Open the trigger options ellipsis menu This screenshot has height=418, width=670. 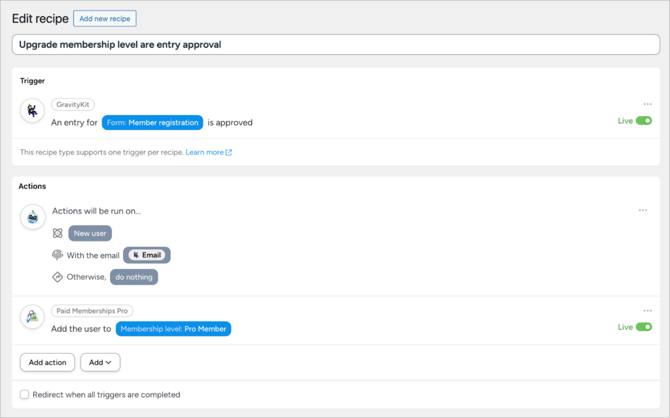tap(648, 104)
